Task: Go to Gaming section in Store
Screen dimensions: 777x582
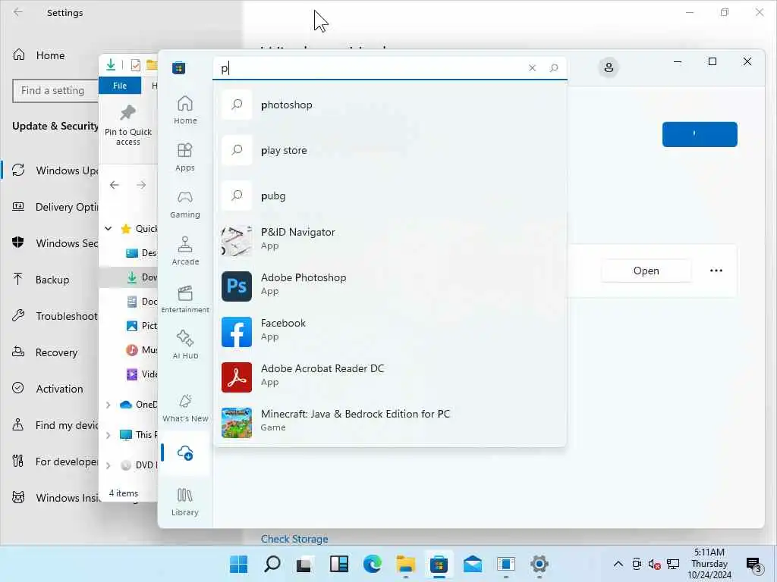Action: coord(185,204)
